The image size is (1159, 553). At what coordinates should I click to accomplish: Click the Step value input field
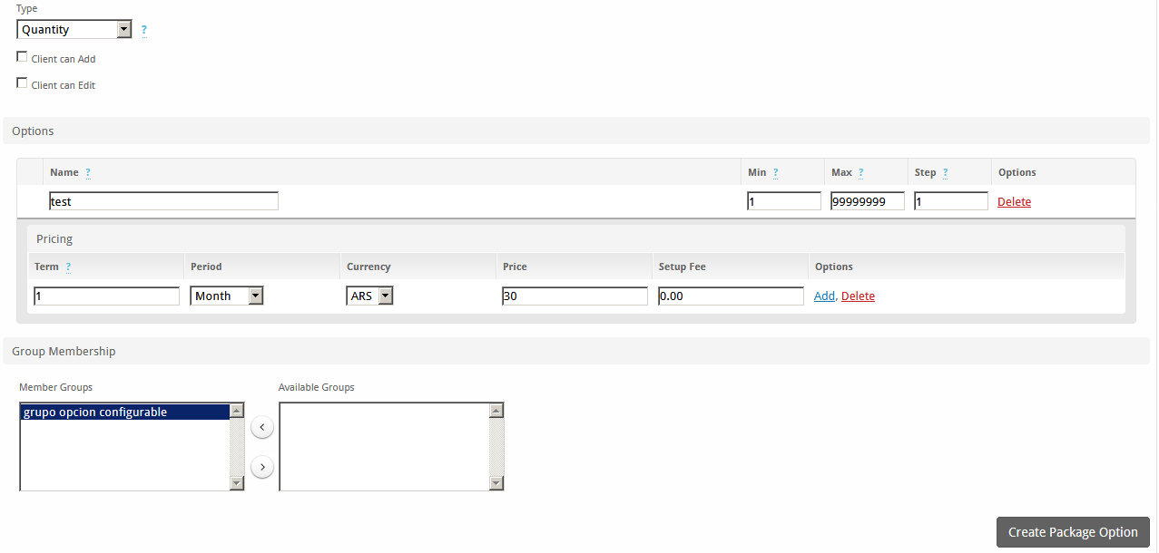[951, 201]
